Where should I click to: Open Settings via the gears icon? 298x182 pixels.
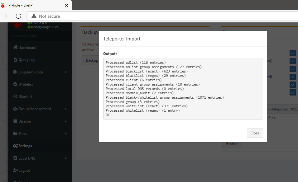(15, 146)
